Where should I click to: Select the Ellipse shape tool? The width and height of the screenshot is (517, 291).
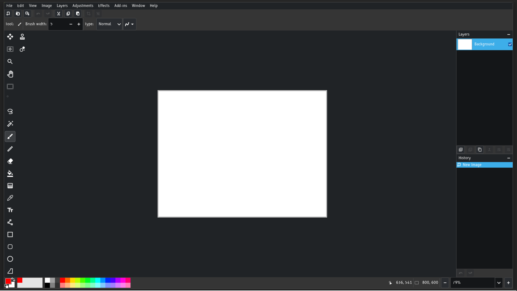click(x=10, y=259)
